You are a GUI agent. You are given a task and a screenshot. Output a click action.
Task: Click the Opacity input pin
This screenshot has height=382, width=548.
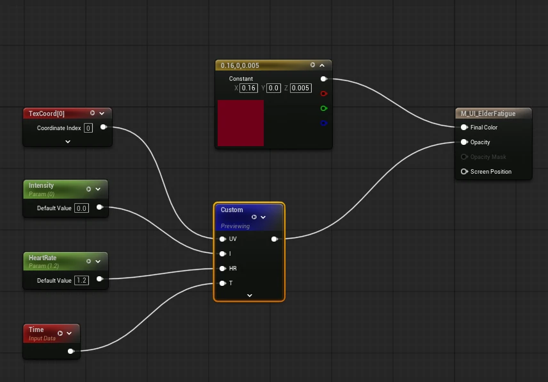pyautogui.click(x=463, y=142)
